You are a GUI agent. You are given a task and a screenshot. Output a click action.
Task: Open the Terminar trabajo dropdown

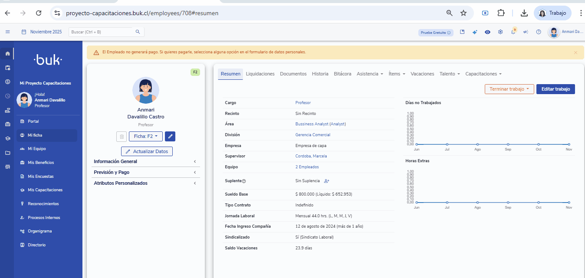pyautogui.click(x=509, y=89)
